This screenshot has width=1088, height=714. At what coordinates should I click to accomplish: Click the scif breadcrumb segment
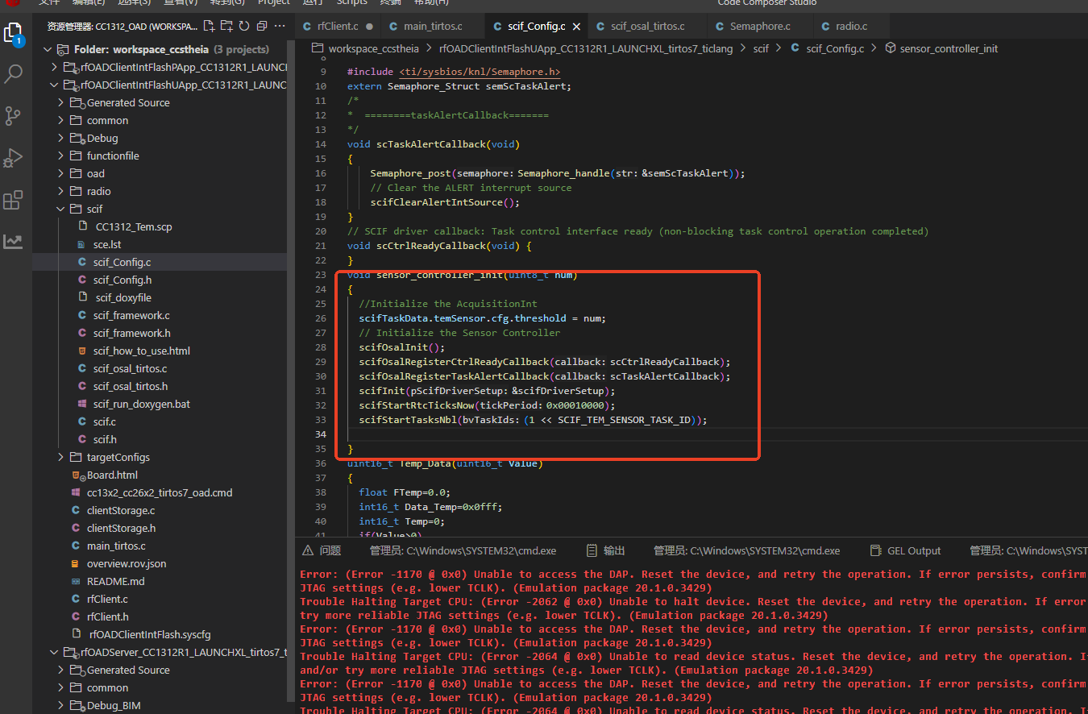tap(761, 48)
